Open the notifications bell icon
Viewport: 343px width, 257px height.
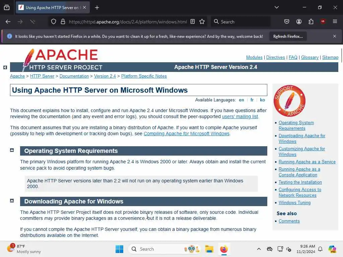pos(320,249)
